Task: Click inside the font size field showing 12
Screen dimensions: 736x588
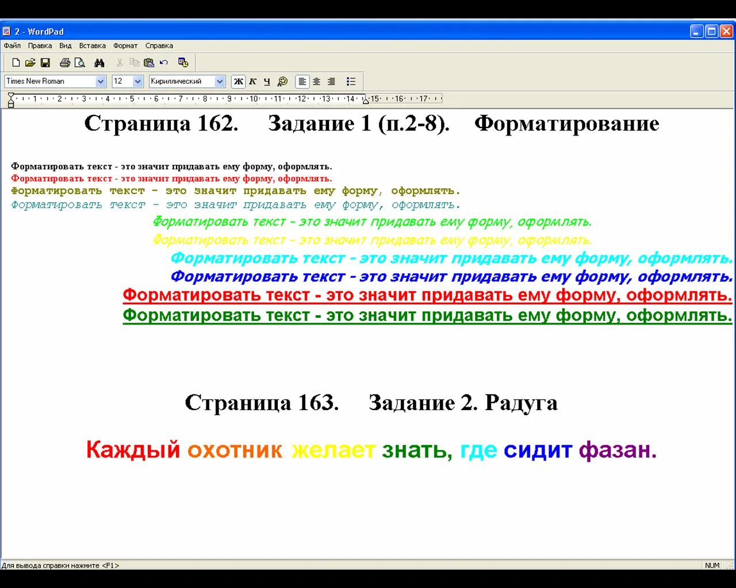Action: coord(122,82)
